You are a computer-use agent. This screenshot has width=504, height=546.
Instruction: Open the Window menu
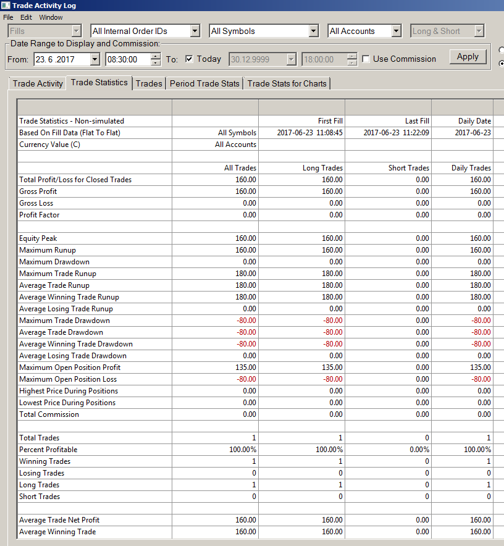point(51,17)
